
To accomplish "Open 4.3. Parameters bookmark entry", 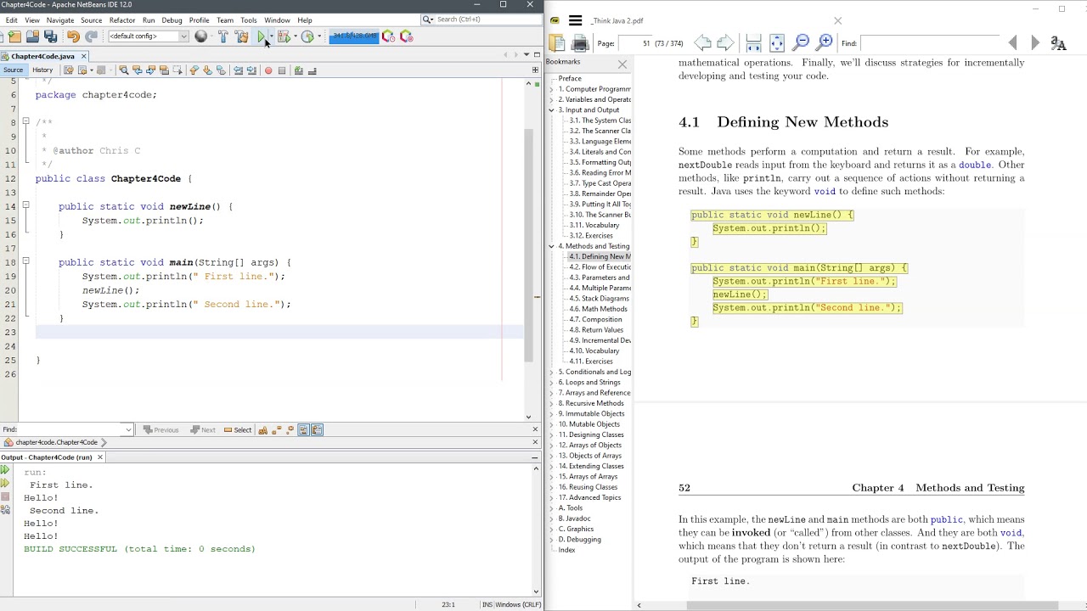I will click(x=599, y=277).
